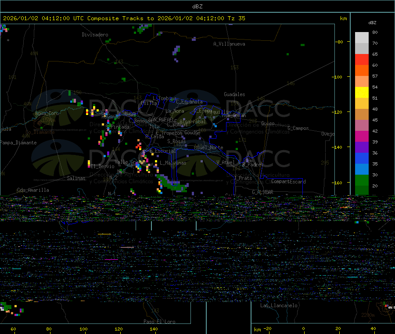
Task: Click the bright yellow 54 dBZ legend band
Action: pos(362,93)
